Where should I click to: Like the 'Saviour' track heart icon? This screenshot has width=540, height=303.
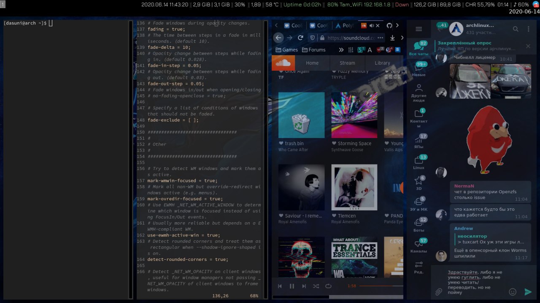281,216
